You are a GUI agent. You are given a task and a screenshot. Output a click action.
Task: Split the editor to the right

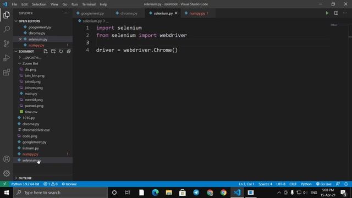pos(336,13)
